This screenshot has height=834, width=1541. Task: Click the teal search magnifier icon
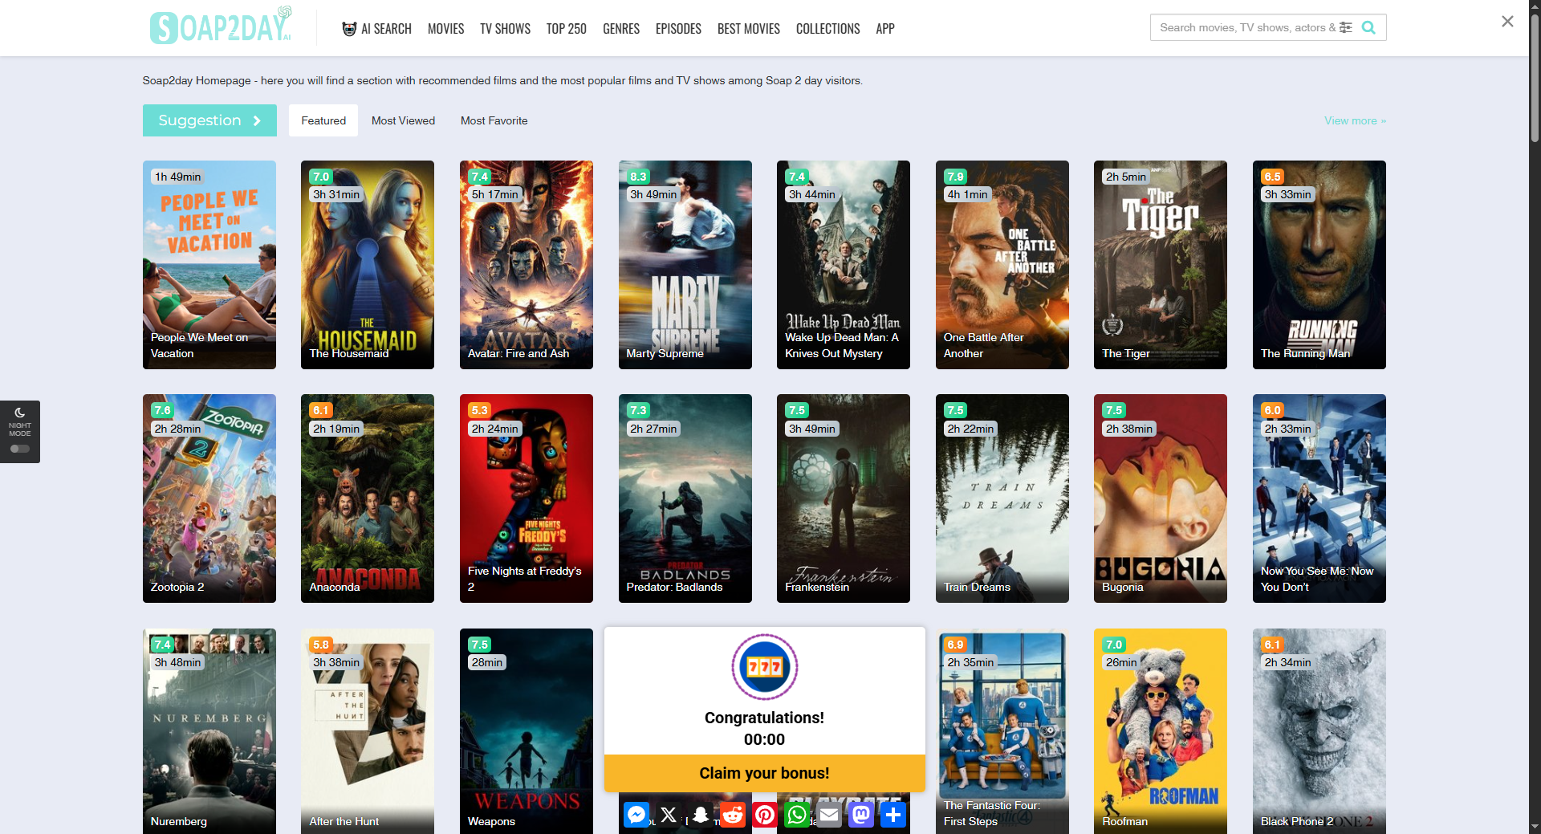point(1368,27)
